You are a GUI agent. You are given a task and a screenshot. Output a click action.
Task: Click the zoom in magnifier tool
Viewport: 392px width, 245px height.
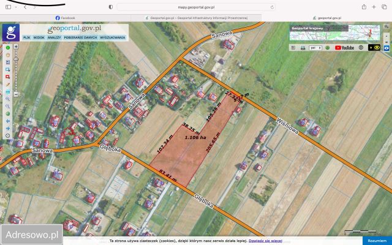pyautogui.click(x=8, y=99)
